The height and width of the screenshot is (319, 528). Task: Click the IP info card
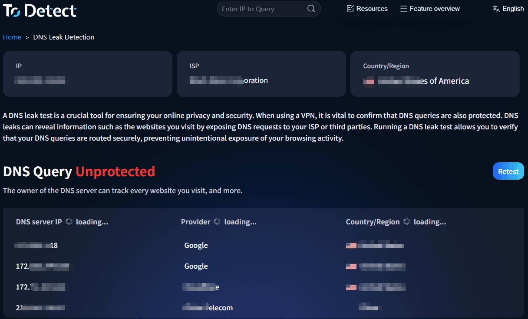tap(88, 74)
